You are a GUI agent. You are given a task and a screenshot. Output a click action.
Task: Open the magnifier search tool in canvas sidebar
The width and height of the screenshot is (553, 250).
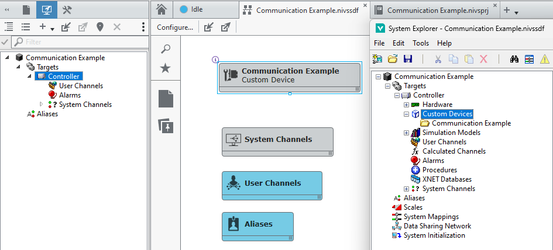tap(166, 48)
